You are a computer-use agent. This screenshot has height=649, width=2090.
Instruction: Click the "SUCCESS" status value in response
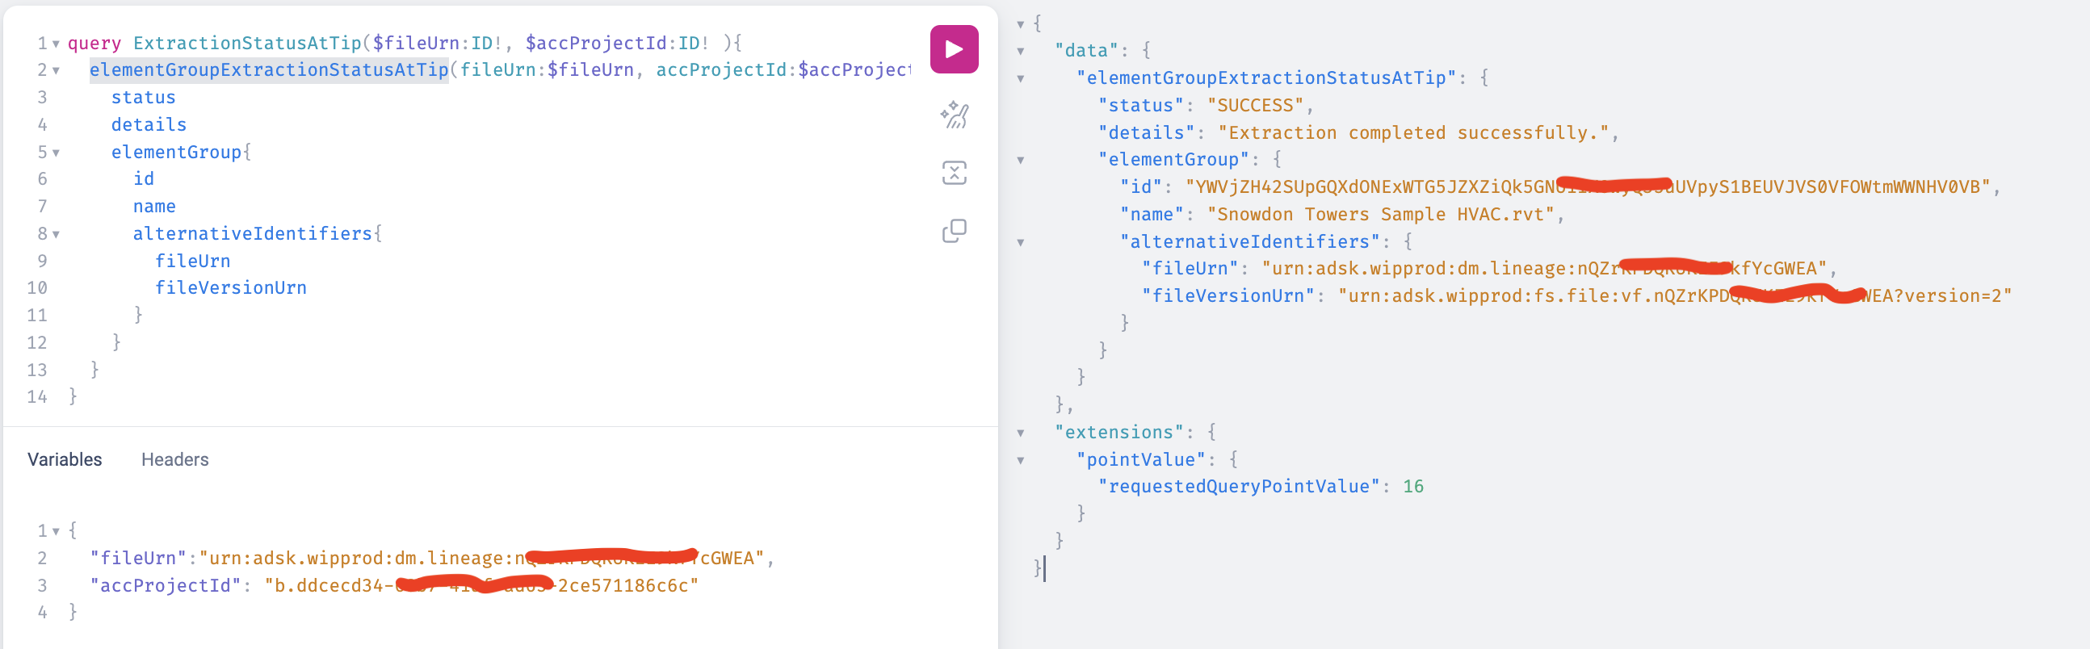point(1255,106)
